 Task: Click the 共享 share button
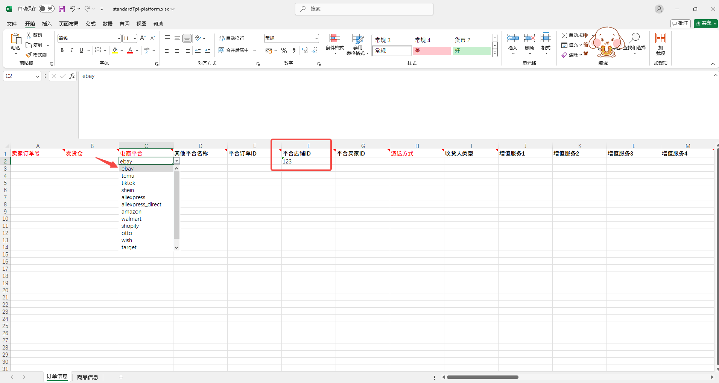coord(705,23)
